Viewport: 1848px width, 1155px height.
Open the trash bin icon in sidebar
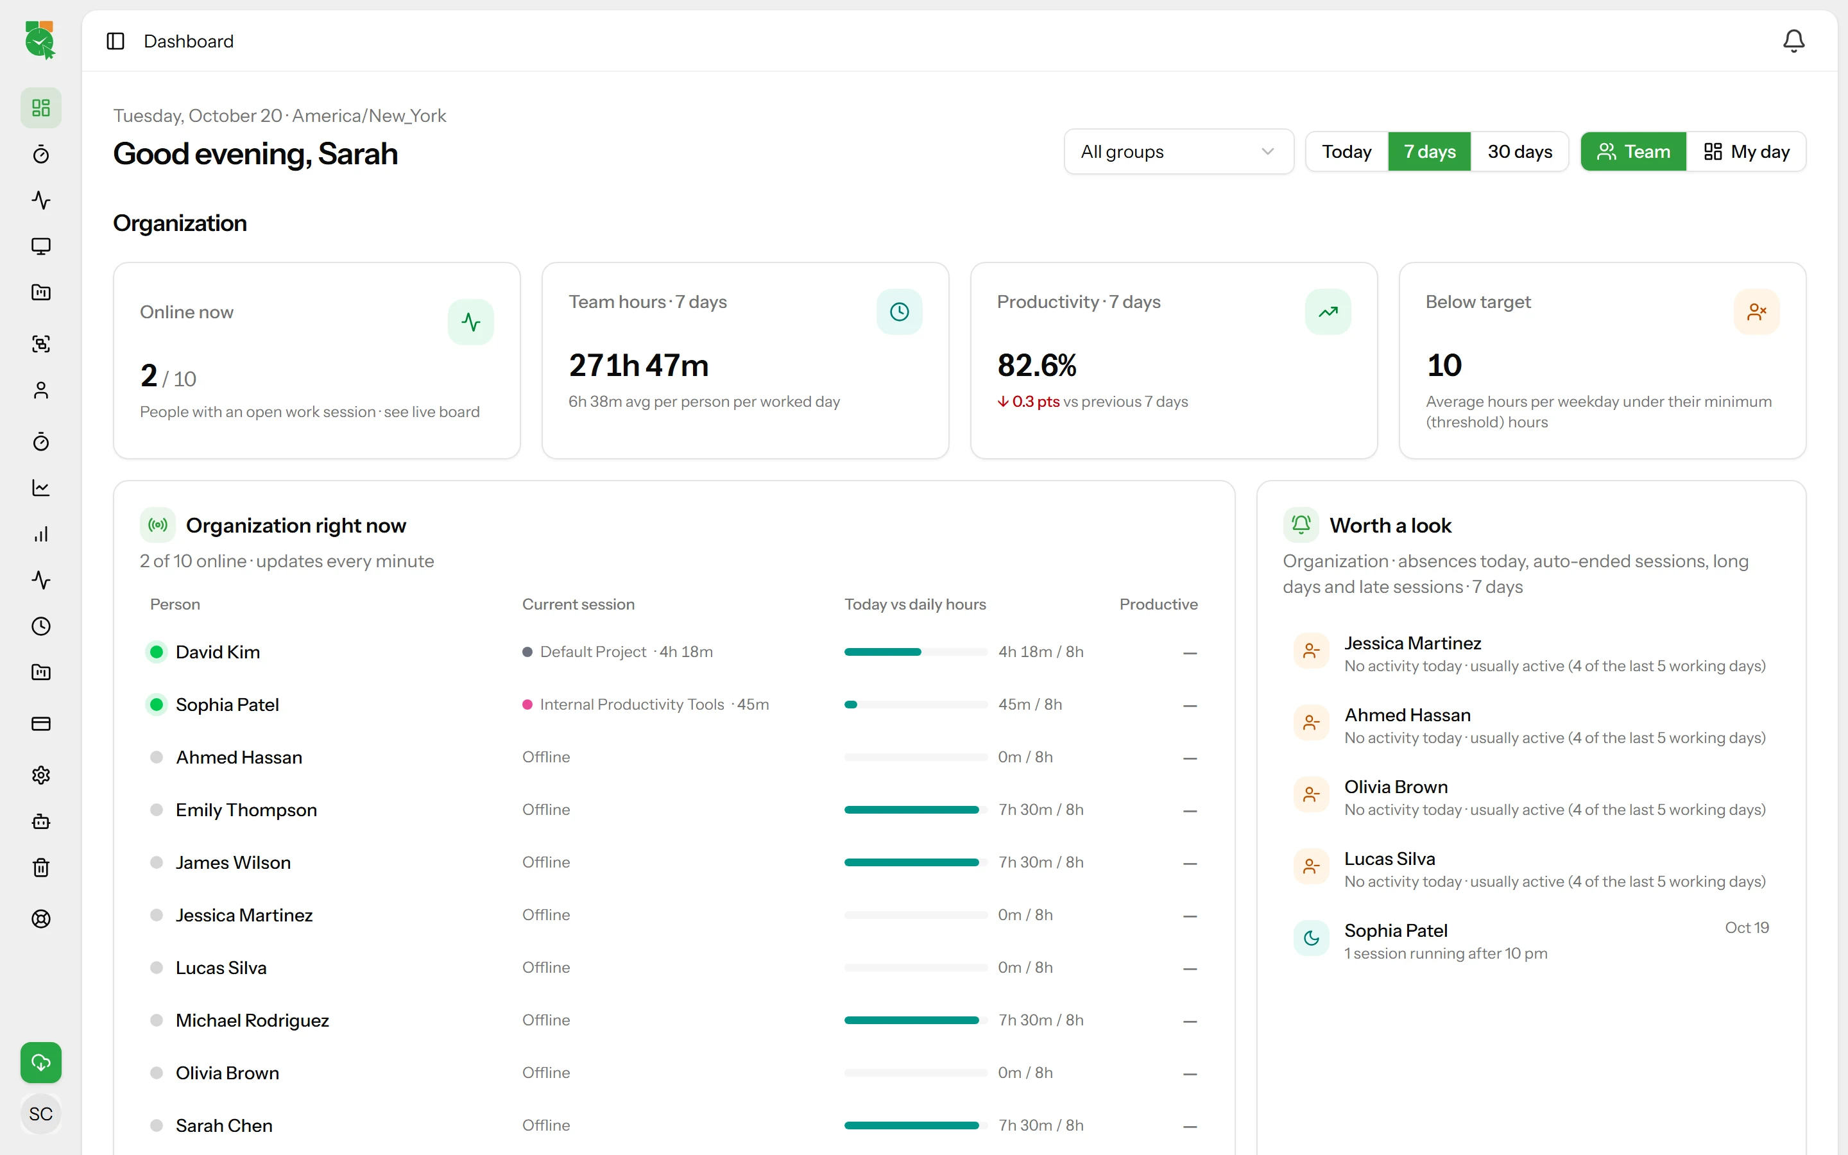41,868
